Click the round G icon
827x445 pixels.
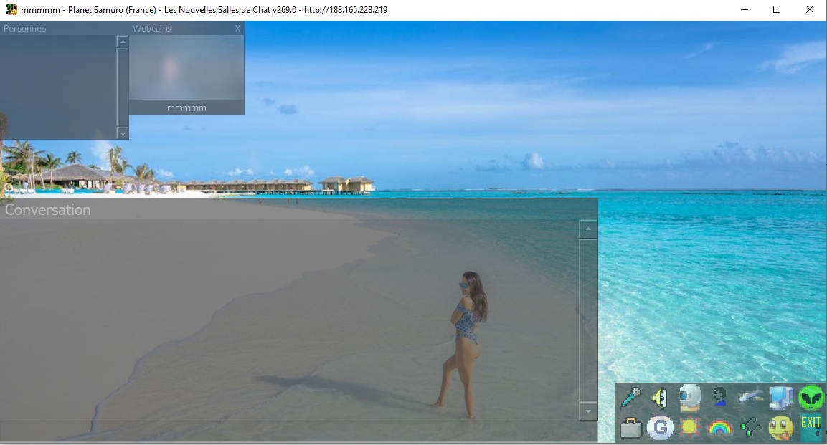click(x=660, y=428)
